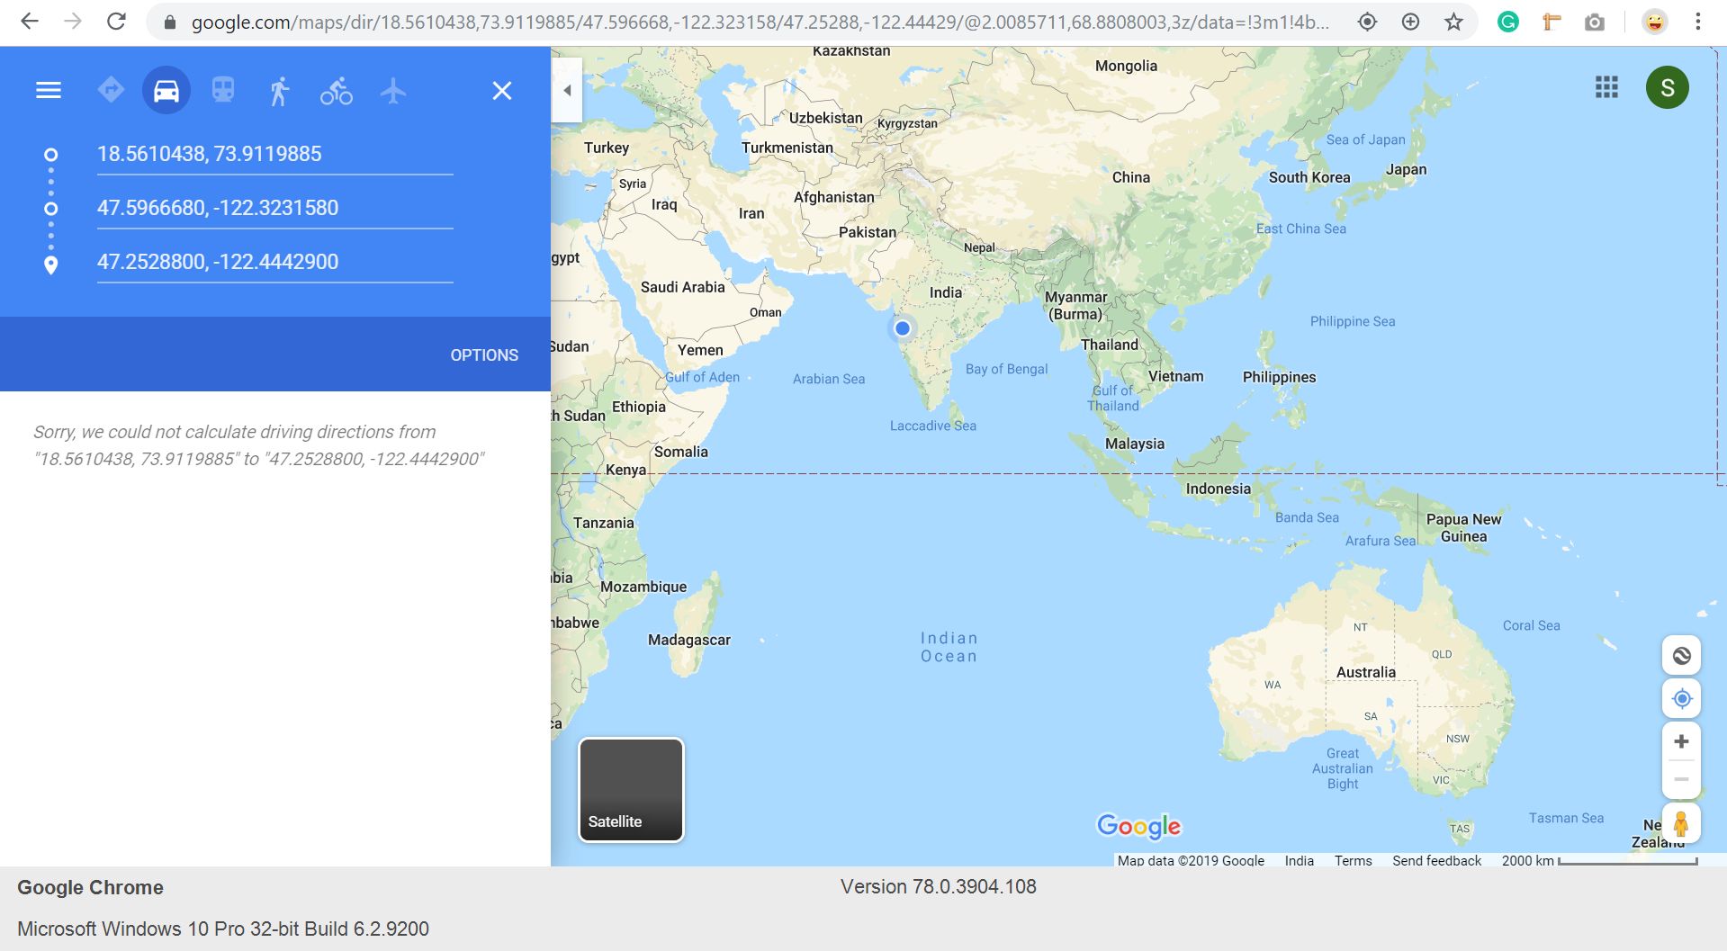Click the Saudi Arabia map label
1727x951 pixels.
[x=683, y=287]
